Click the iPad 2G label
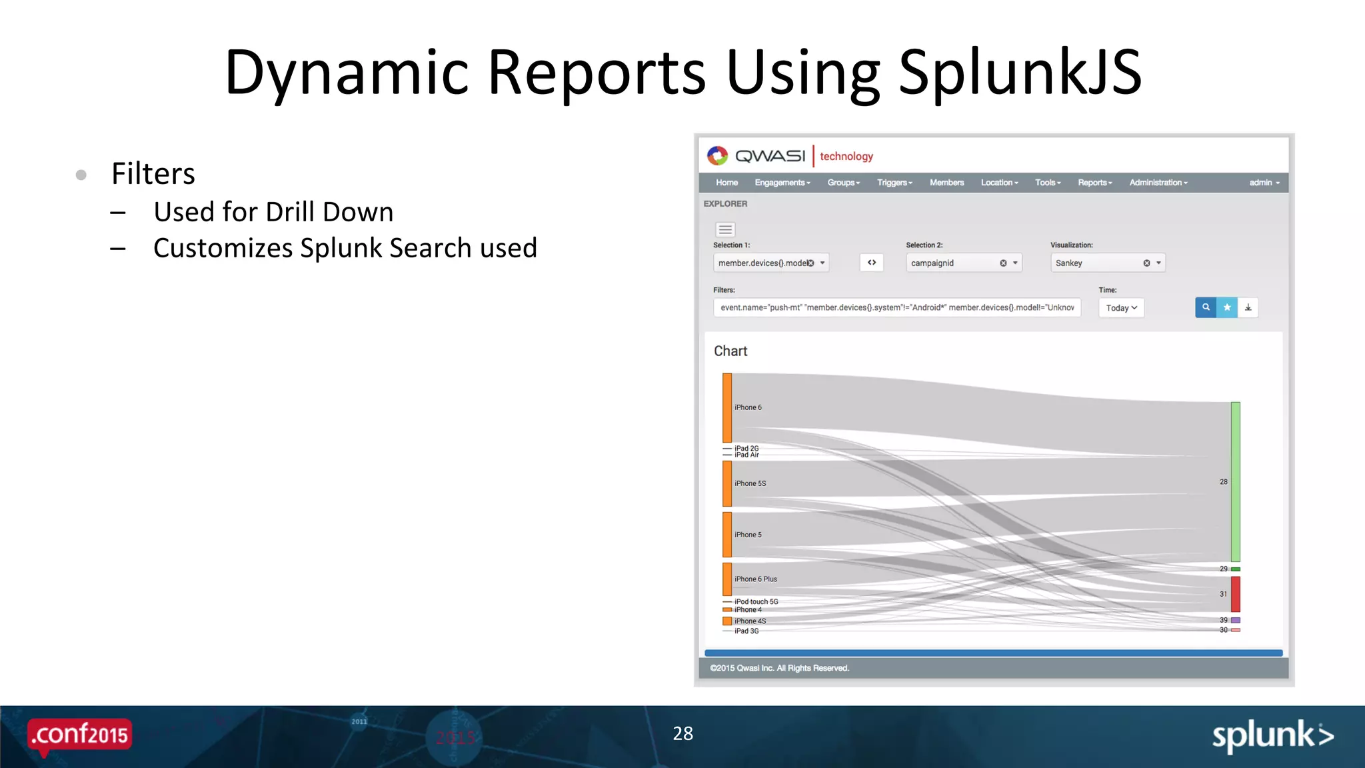This screenshot has width=1365, height=768. click(746, 449)
